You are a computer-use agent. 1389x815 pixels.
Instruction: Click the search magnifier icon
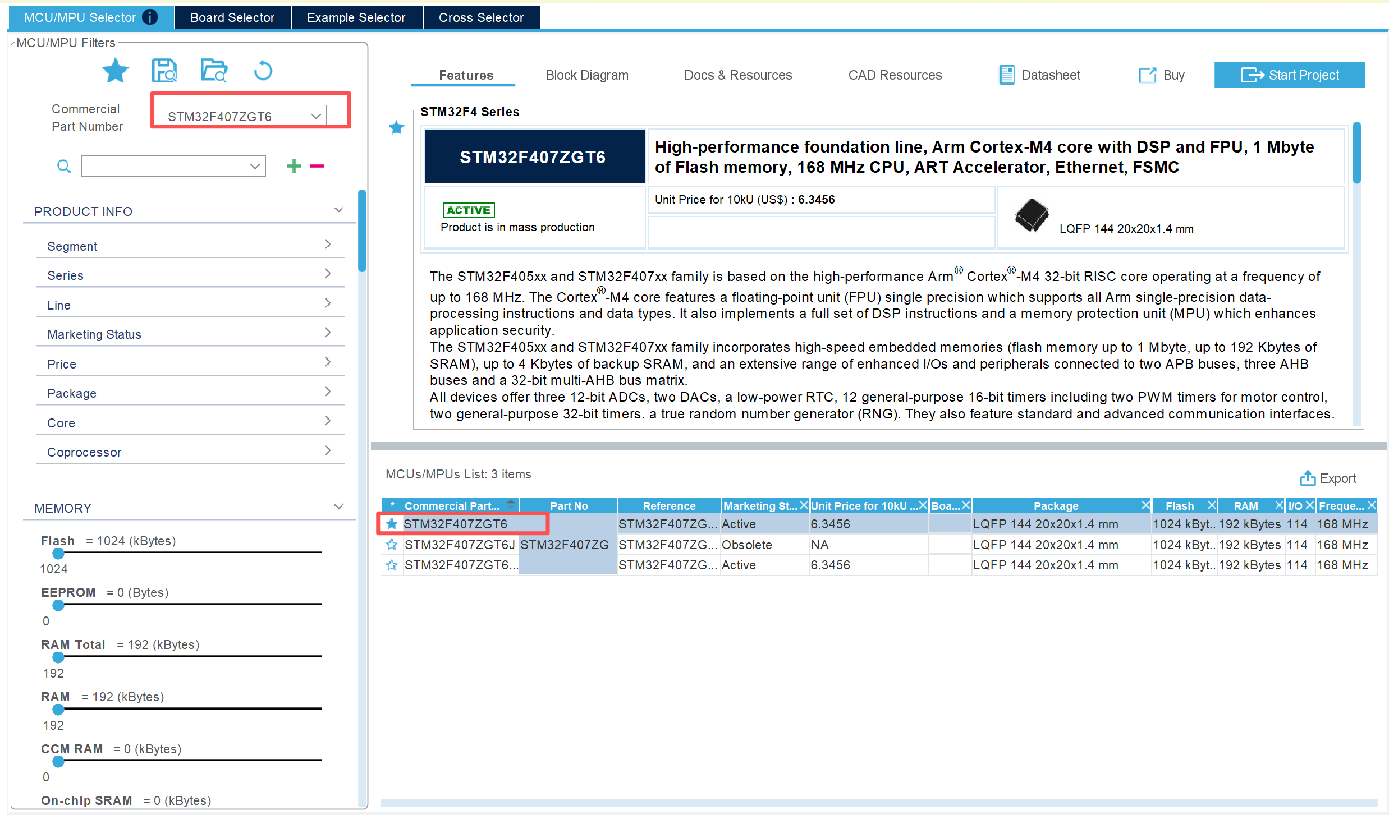(64, 166)
